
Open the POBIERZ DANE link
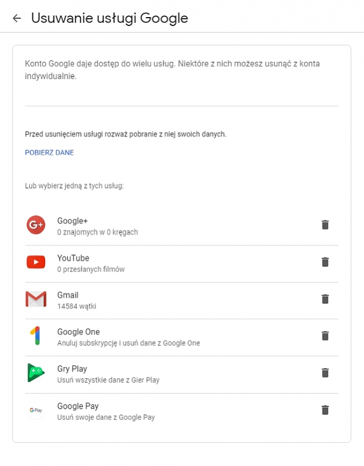pos(49,153)
